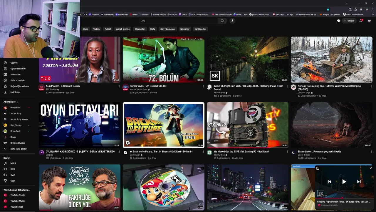Open RTX 3050 mini PC thumbnail
This screenshot has width=376, height=212.
click(x=248, y=125)
